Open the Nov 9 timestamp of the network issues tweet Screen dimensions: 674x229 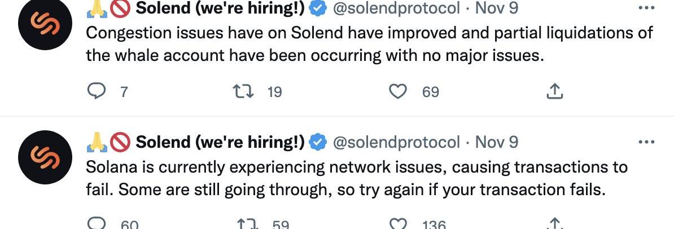pyautogui.click(x=497, y=142)
